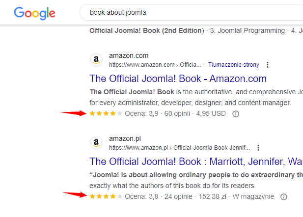The width and height of the screenshot is (303, 217).
Task: Click the Tłumaczenie strony translate link
Action: [234, 64]
